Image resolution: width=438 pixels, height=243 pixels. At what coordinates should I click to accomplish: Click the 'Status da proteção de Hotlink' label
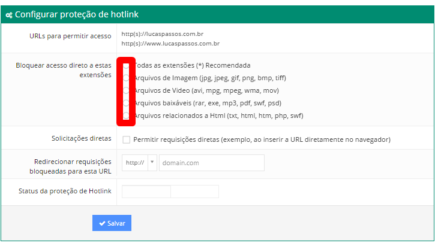pos(65,191)
